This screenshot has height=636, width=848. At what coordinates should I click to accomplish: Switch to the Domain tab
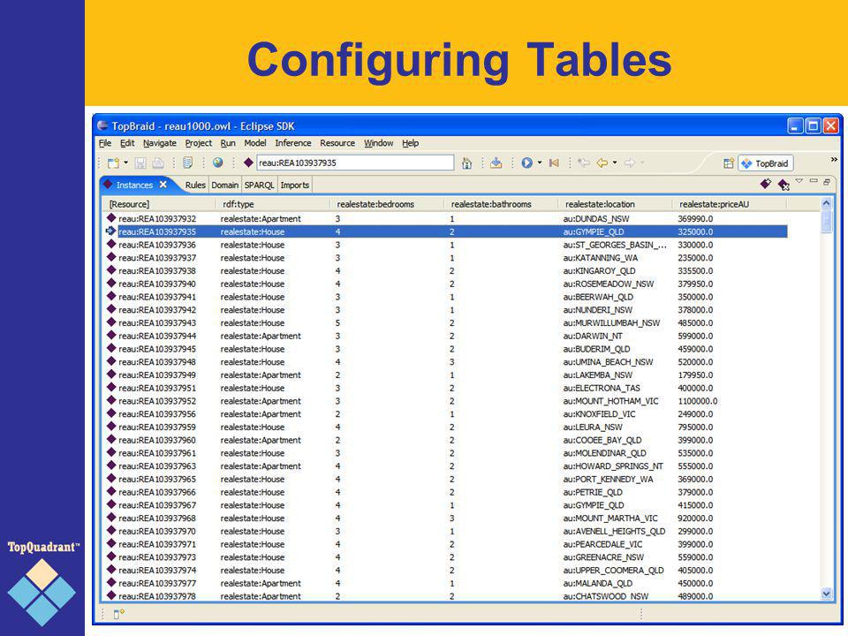tap(225, 185)
